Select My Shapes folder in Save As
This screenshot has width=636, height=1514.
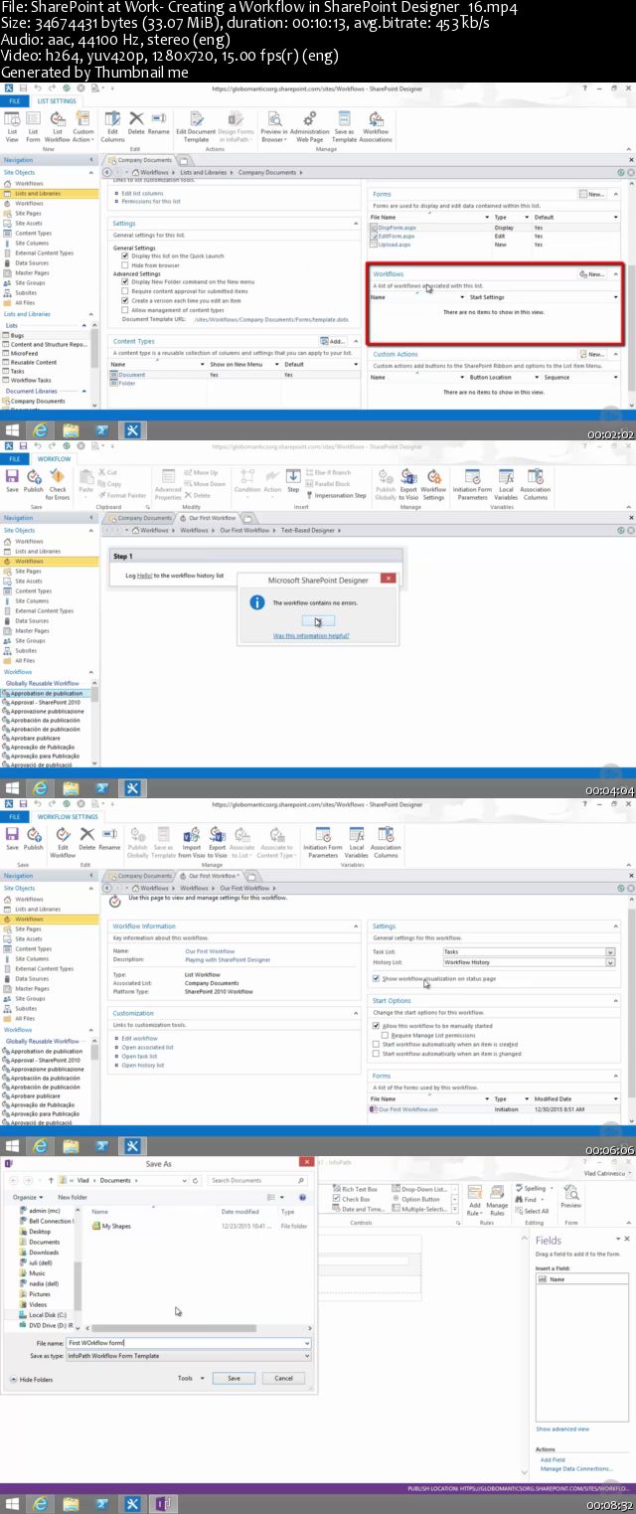tap(116, 1226)
